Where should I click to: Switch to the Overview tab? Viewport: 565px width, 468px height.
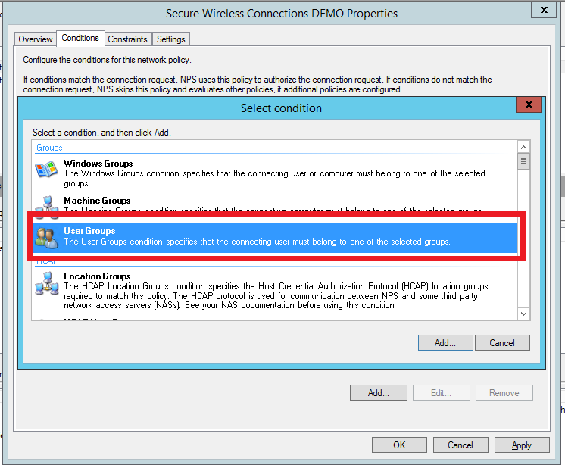(36, 39)
